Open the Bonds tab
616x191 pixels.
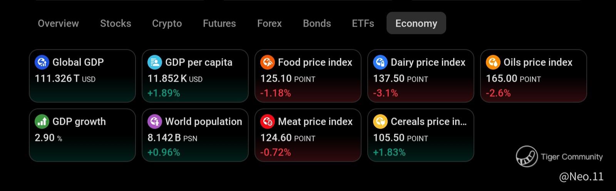point(317,23)
